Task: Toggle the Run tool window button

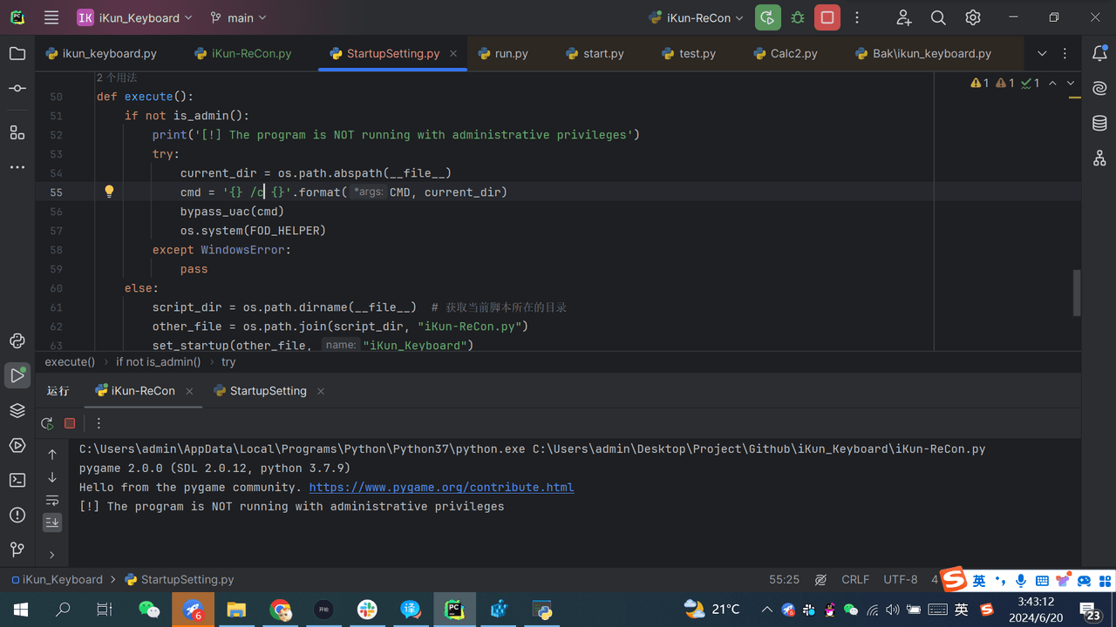Action: tap(17, 375)
